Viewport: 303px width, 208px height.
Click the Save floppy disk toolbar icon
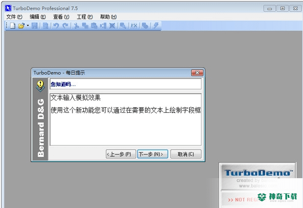click(x=35, y=26)
